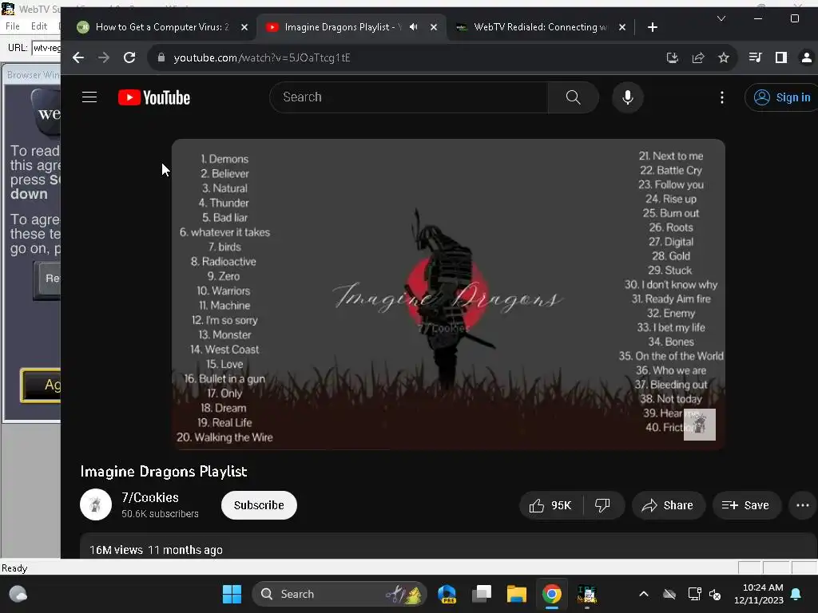Subscribe to the 7/Cookies channel

coord(259,505)
